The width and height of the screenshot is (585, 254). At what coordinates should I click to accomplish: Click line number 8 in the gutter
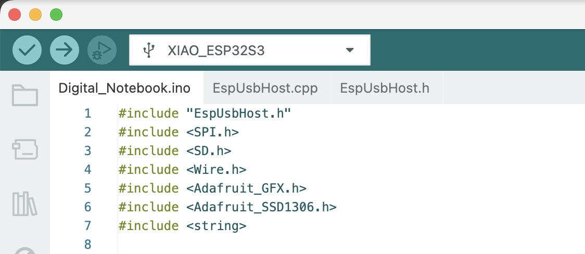(x=87, y=245)
